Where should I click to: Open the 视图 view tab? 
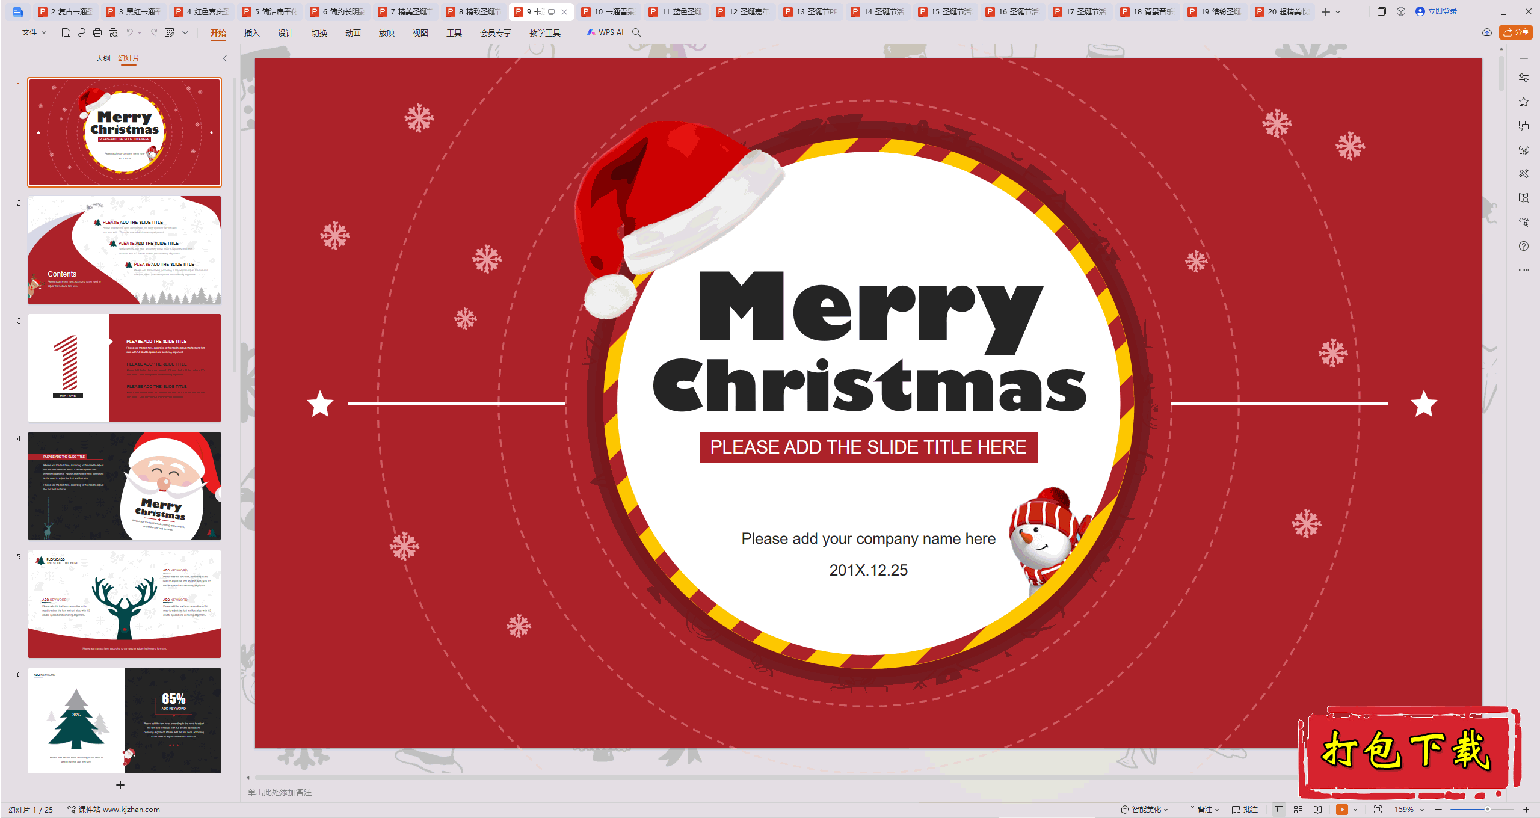click(x=420, y=33)
